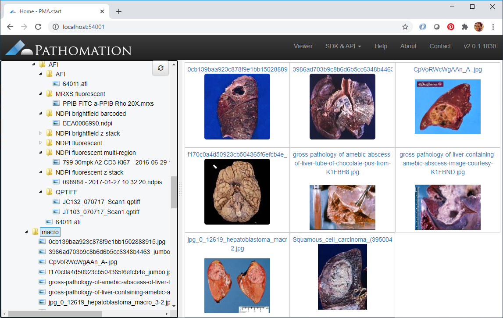Click the tree refresh button
This screenshot has height=318, width=503.
[161, 68]
